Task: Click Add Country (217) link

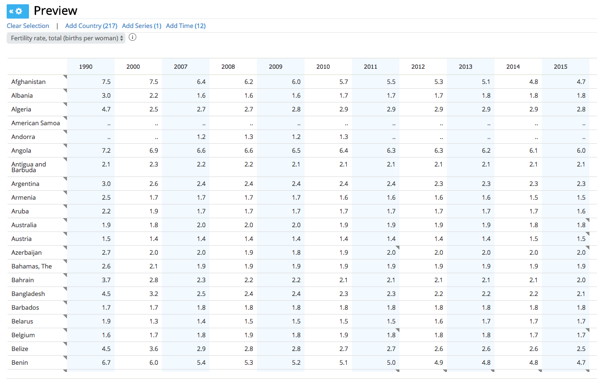Action: tap(91, 26)
